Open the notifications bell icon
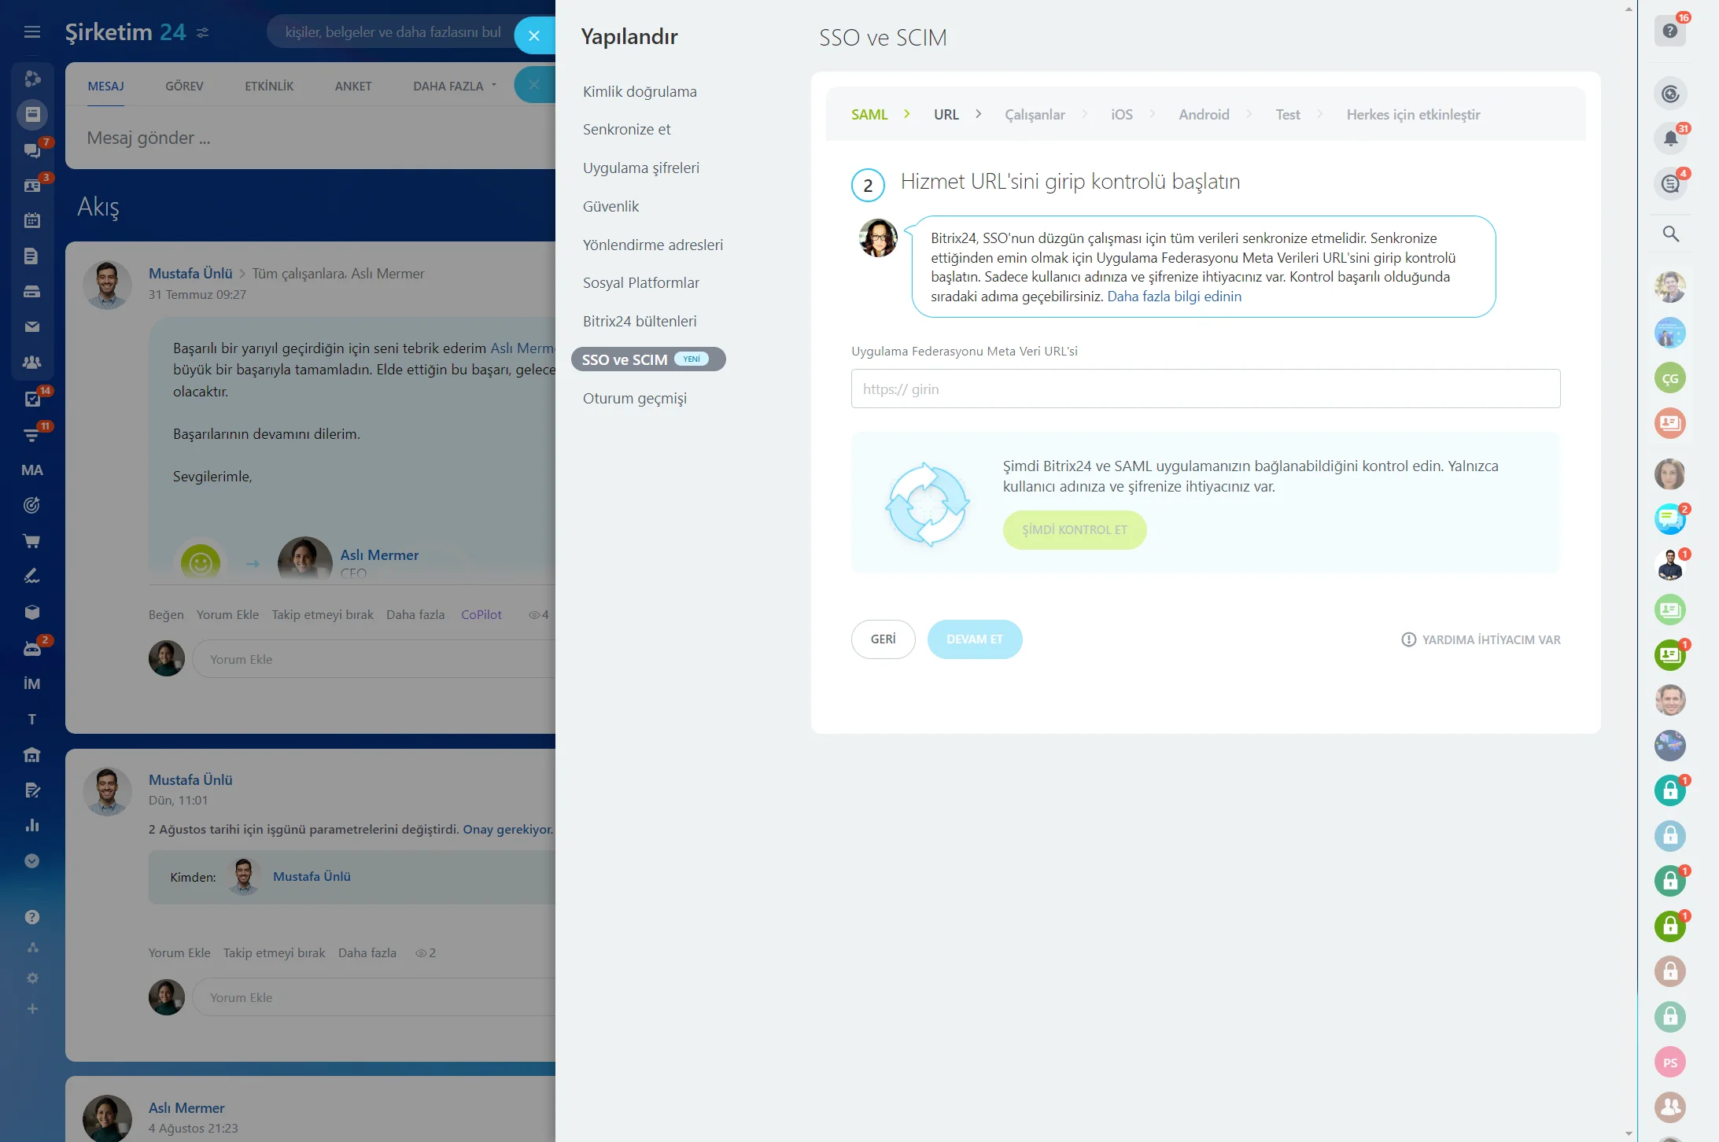 [1670, 138]
